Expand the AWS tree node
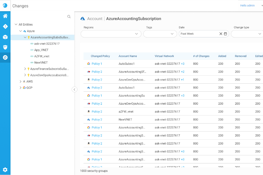Image resolution: width=263 pixels, height=175 pixels. [x=20, y=82]
